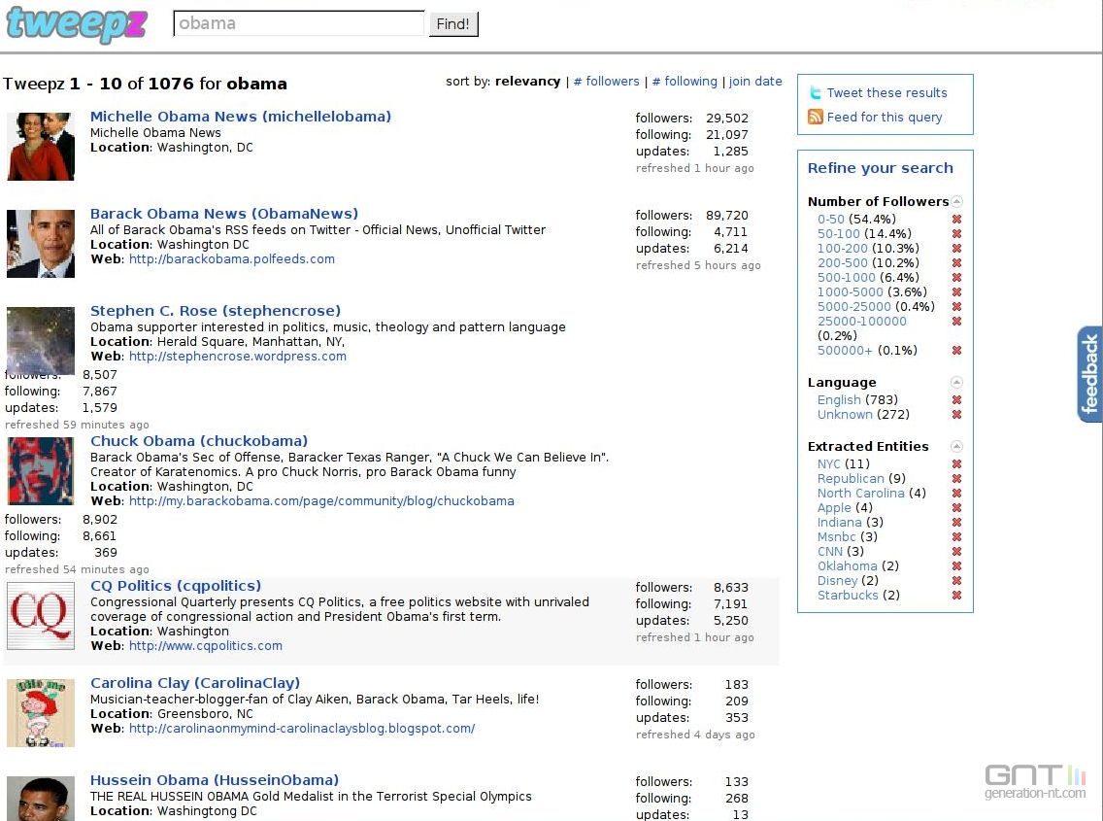Visit barackobama.polfeeds.com web link
This screenshot has width=1103, height=821.
(x=232, y=259)
